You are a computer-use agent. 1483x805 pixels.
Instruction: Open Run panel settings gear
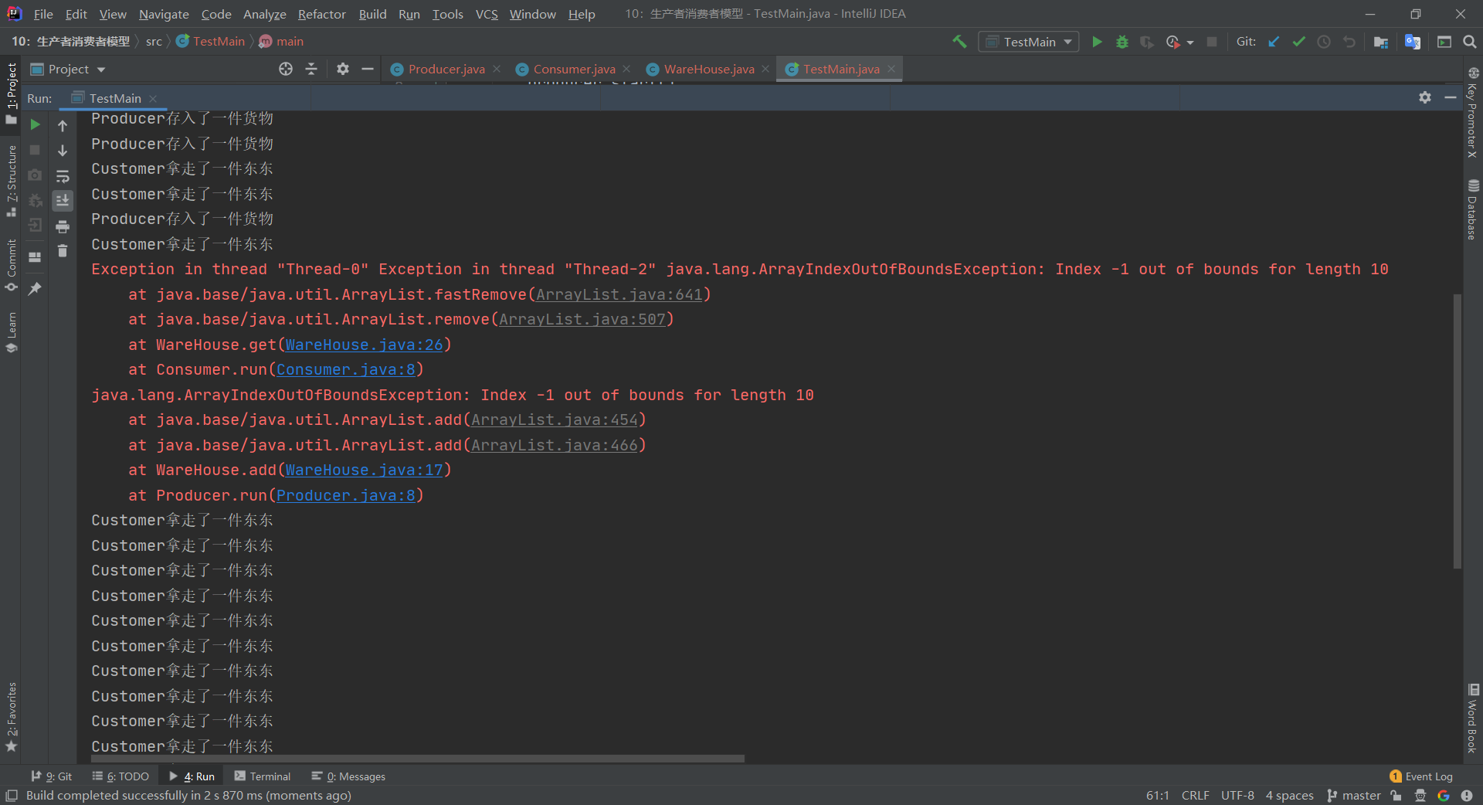tap(1425, 97)
